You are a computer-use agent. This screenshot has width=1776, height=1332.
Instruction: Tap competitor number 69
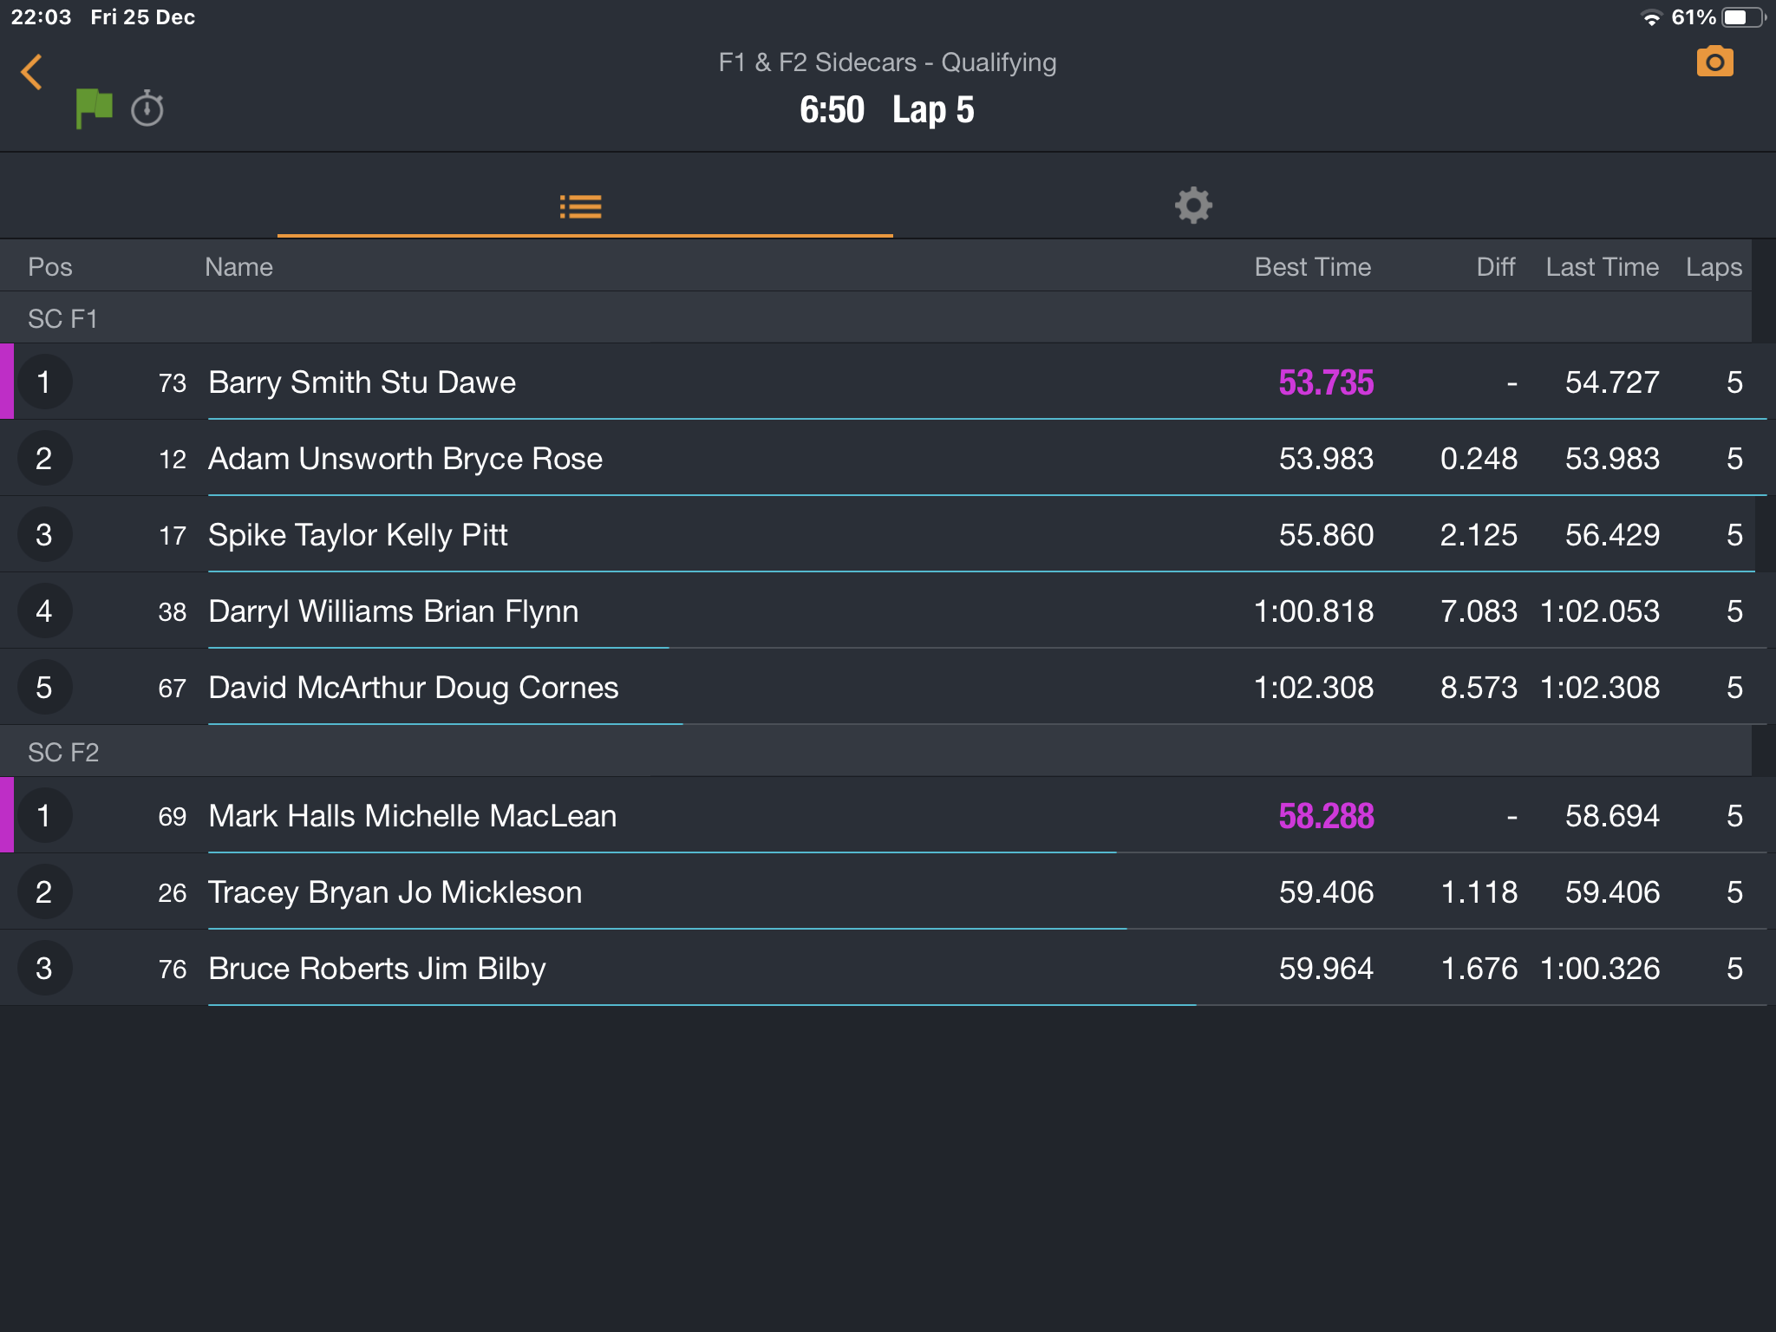pos(173,816)
